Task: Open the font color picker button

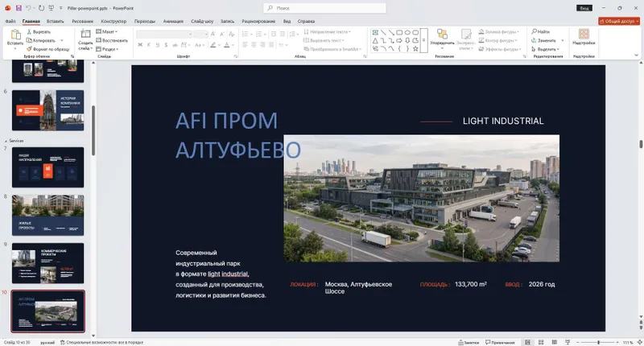Action: pos(227,45)
